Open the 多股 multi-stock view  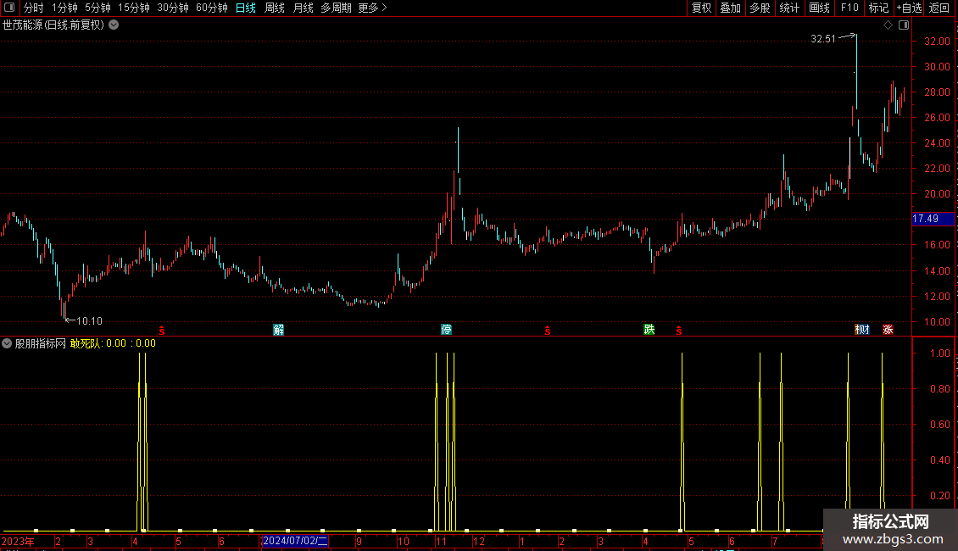click(x=760, y=8)
